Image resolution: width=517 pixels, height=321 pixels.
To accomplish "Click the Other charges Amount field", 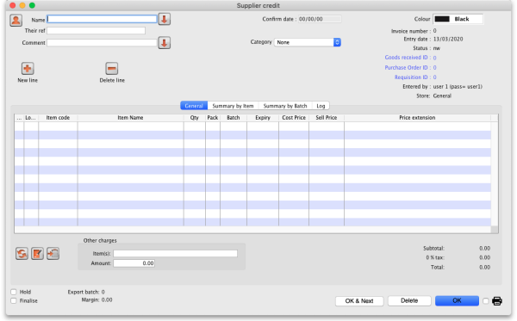I will (x=134, y=263).
